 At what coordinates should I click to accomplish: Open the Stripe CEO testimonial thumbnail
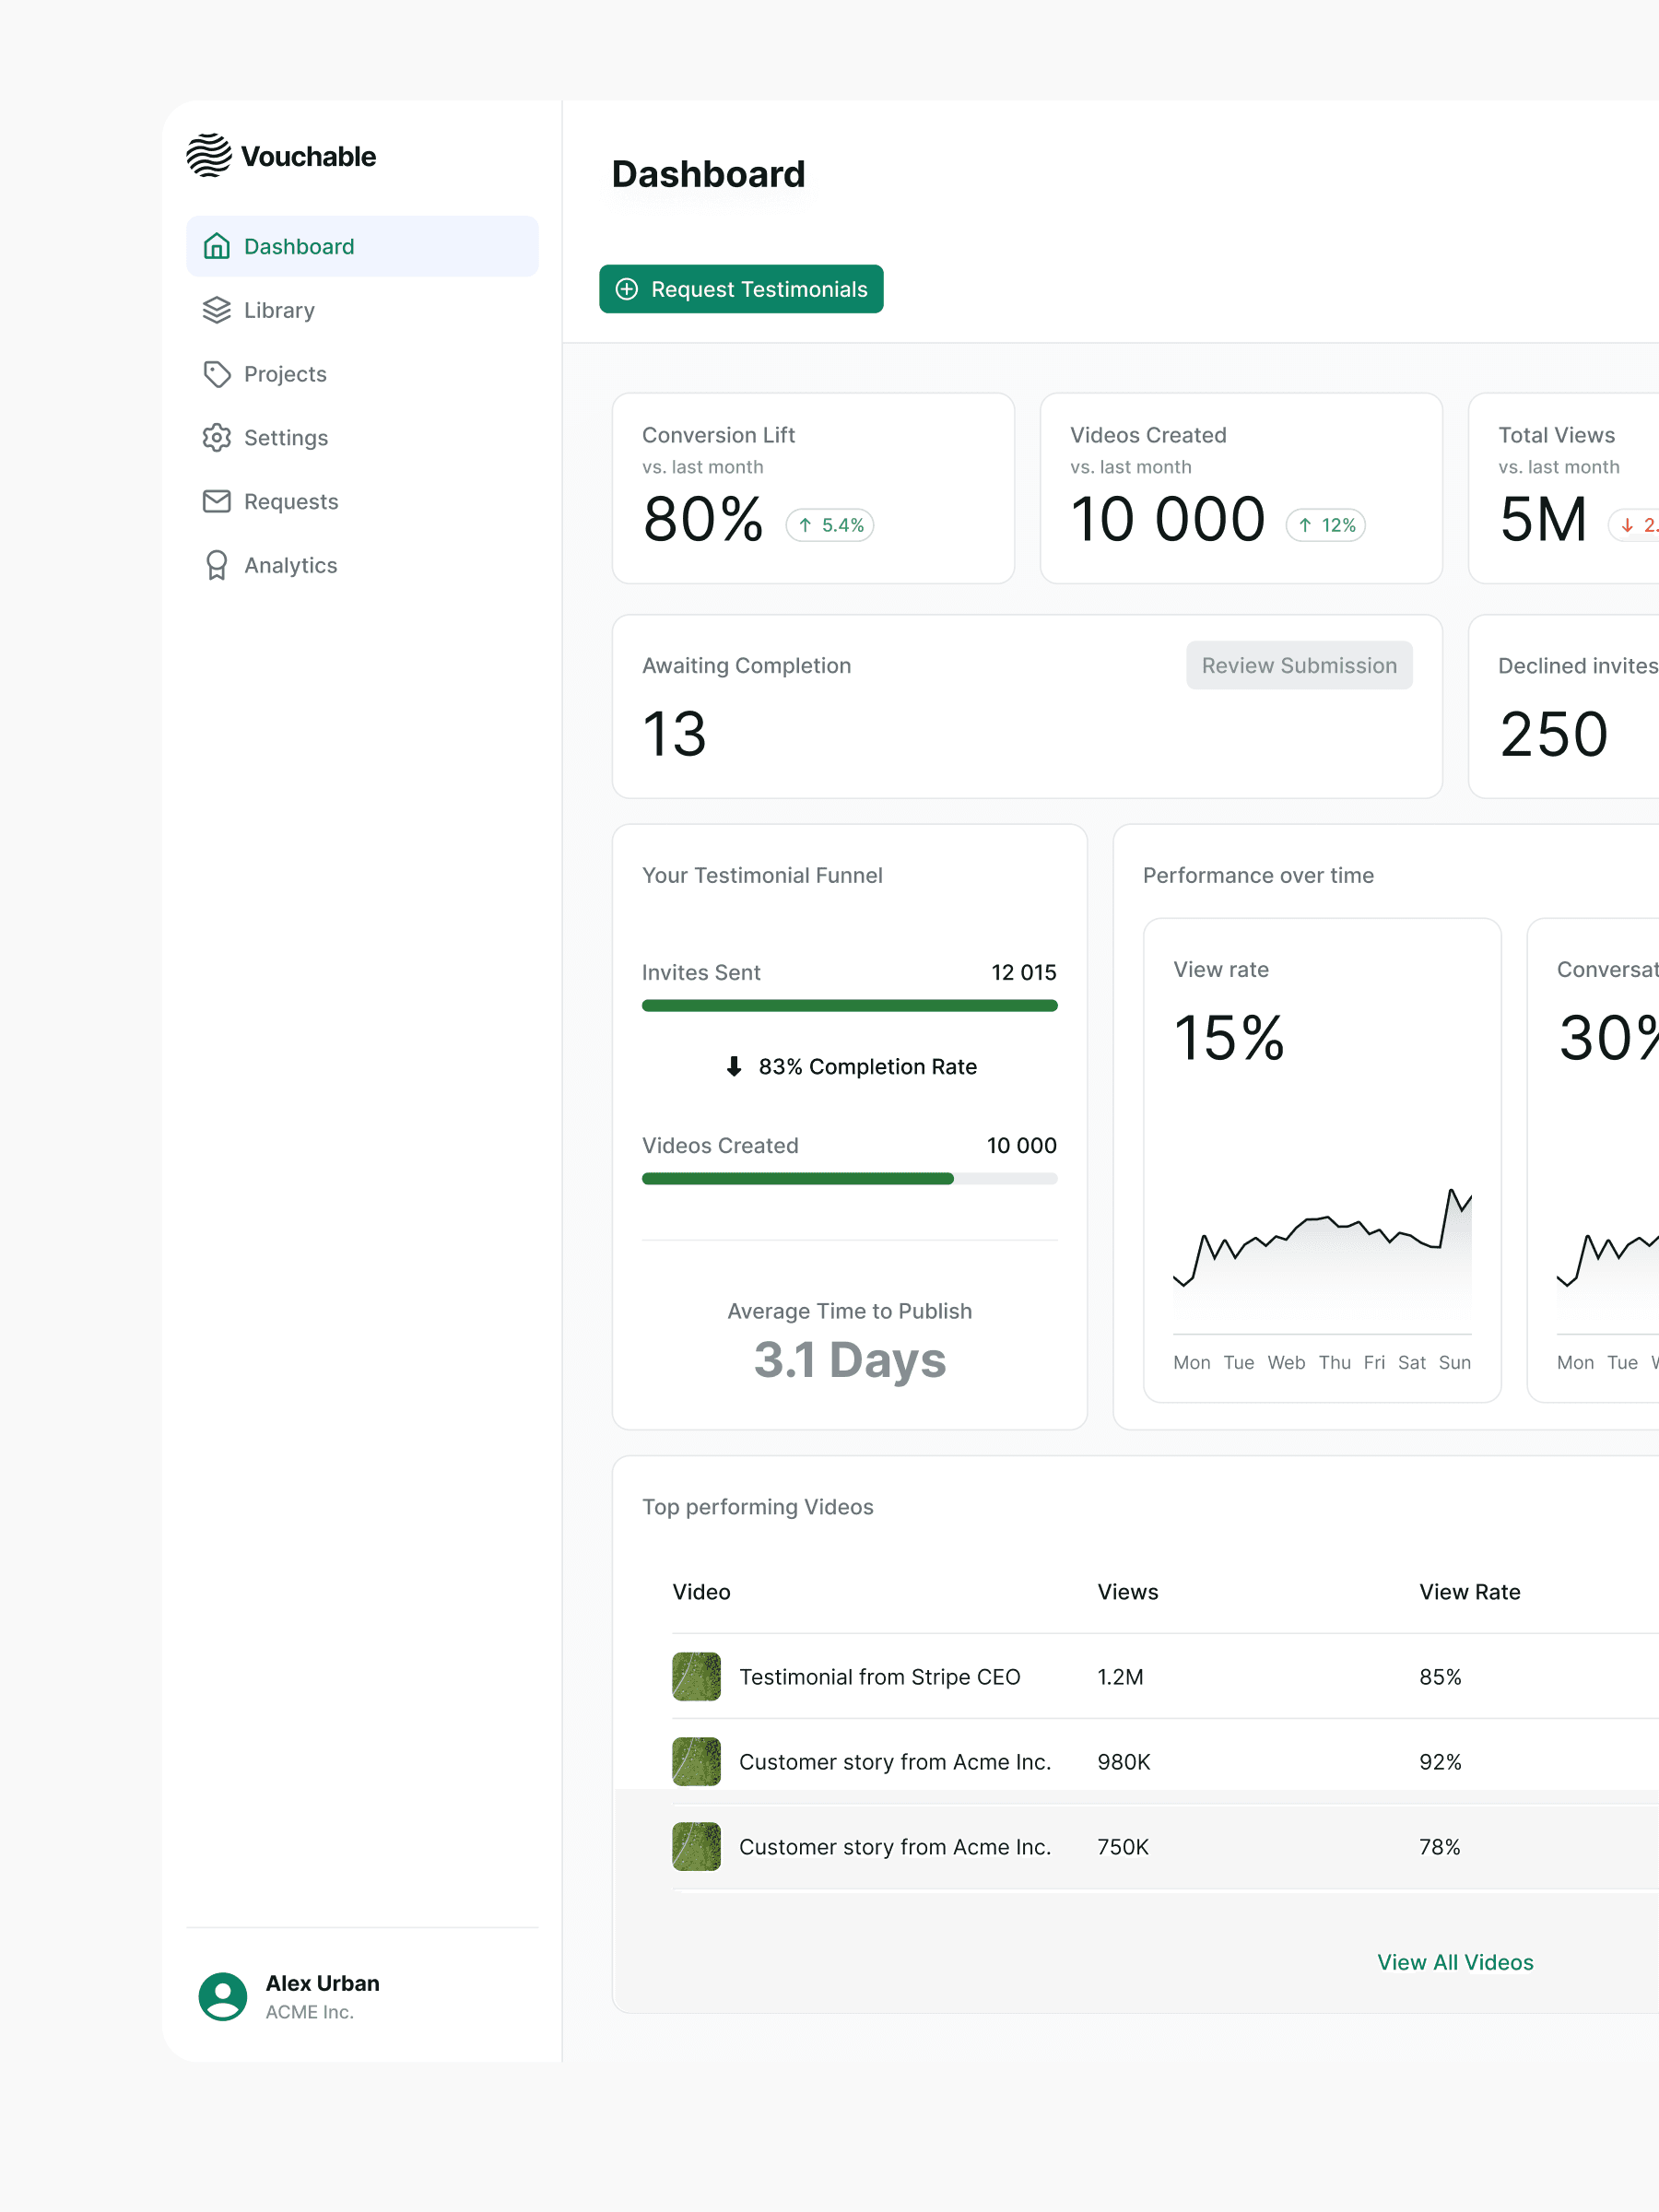point(696,1676)
